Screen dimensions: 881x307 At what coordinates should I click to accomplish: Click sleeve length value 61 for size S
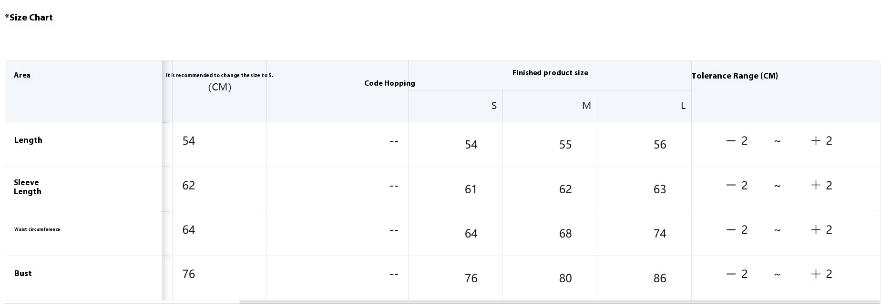pos(471,189)
